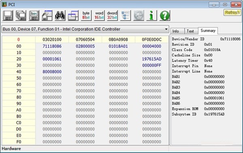Image resolution: width=243 pixels, height=153 pixels.
Task: Click the cascading windows icon
Action: click(73, 15)
